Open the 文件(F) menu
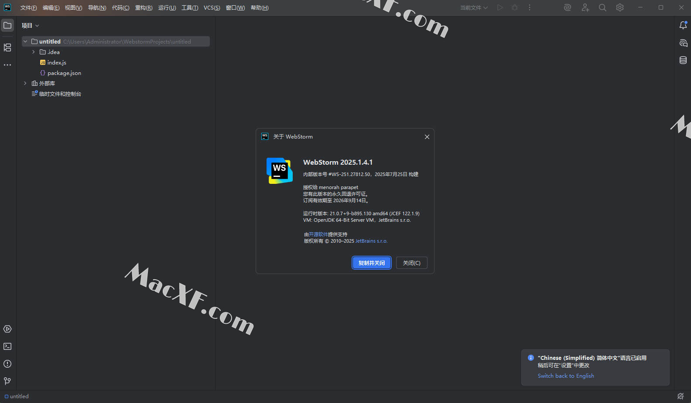Viewport: 691px width, 403px height. [28, 7]
